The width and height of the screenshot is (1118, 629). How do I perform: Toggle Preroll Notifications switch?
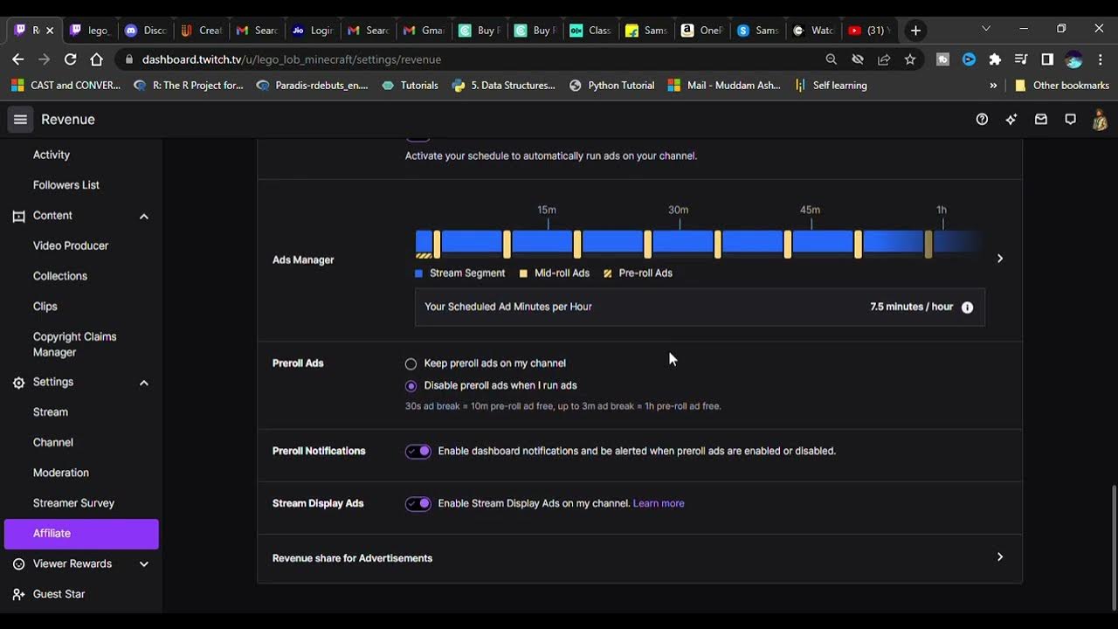(418, 452)
